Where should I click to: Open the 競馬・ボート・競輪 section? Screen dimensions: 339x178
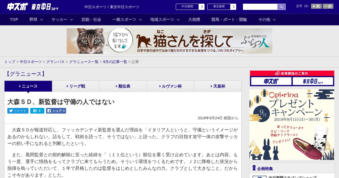point(229,19)
